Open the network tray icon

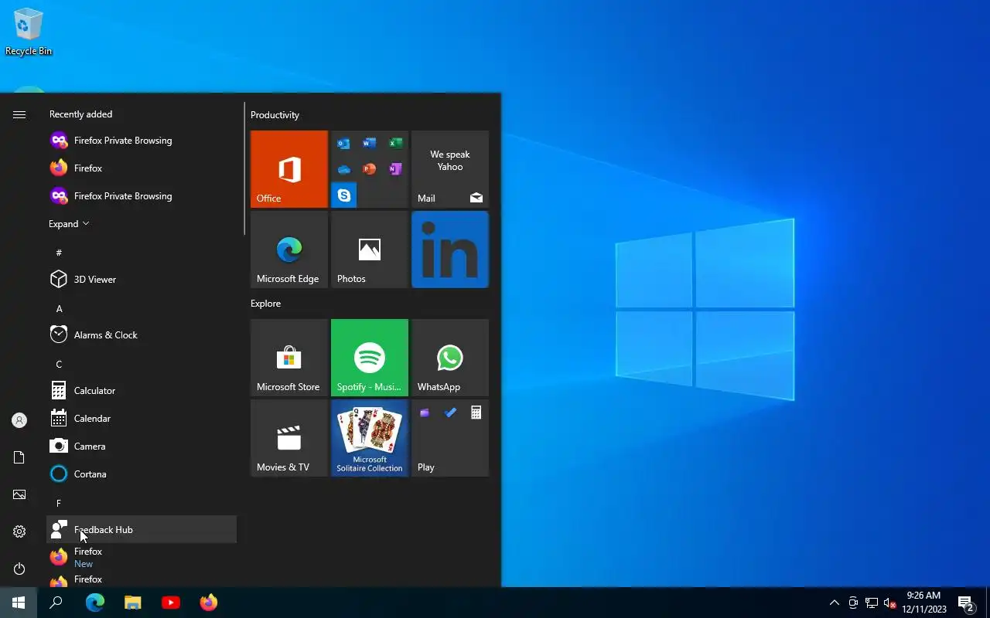[872, 603]
